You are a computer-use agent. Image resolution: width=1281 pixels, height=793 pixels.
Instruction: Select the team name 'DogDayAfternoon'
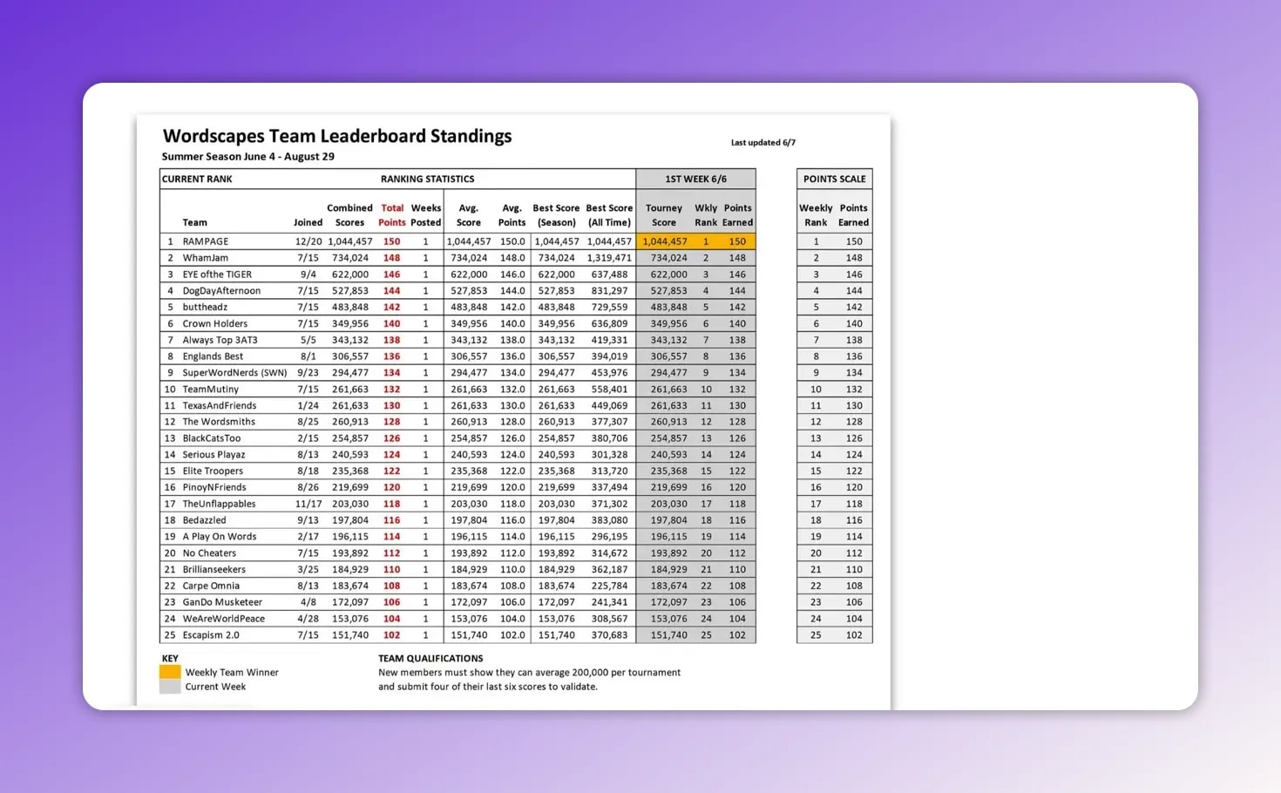pos(221,291)
